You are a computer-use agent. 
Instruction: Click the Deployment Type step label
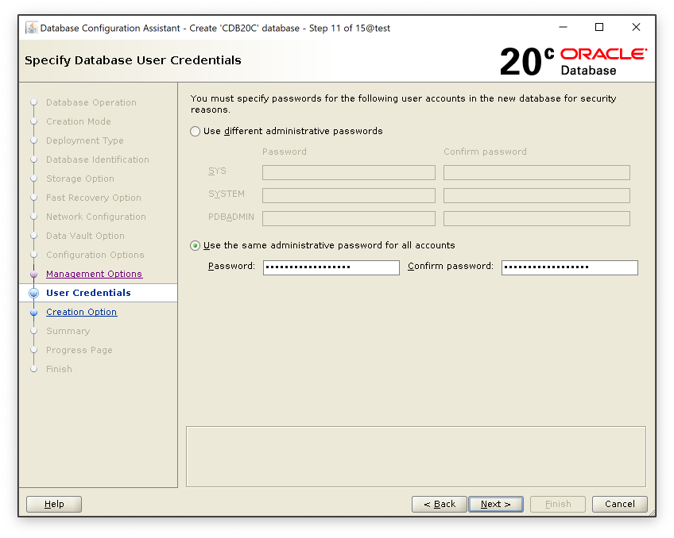pyautogui.click(x=85, y=140)
